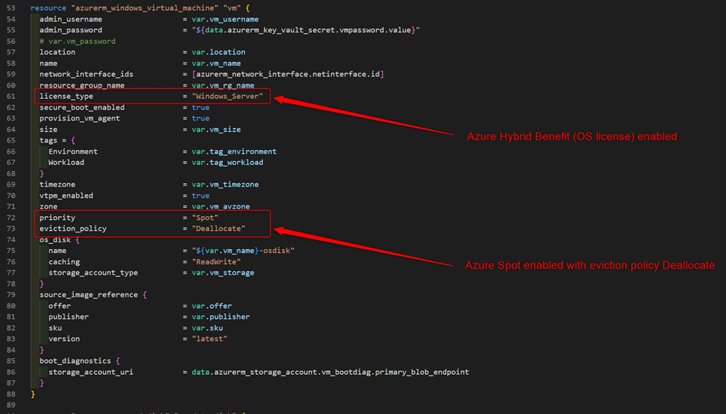Click azurerm_network_interface.netinterface.id value
The height and width of the screenshot is (414, 726).
point(288,74)
